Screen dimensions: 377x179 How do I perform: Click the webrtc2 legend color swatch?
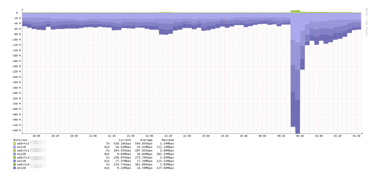[15, 143]
